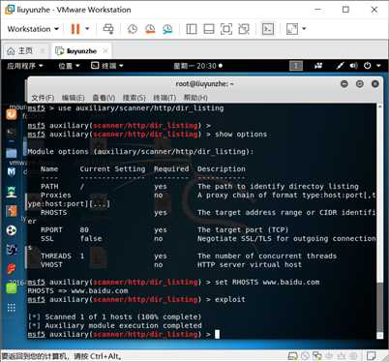Click the volume speaker icon
The height and width of the screenshot is (362, 389).
click(x=354, y=66)
